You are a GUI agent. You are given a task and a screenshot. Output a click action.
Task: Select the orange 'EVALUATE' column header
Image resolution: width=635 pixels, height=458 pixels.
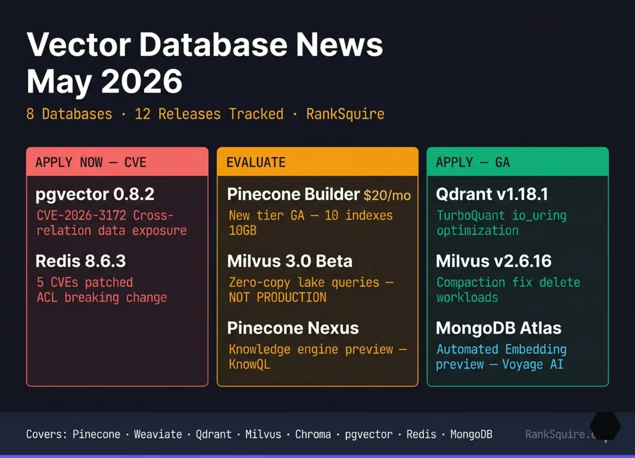[x=317, y=162]
